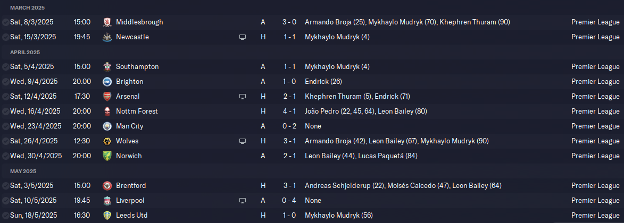Click the Brentford club crest
This screenshot has width=624, height=223.
tap(107, 186)
